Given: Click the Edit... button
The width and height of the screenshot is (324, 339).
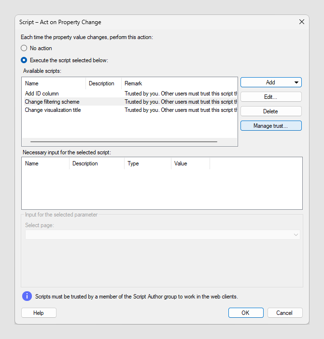Looking at the screenshot, I should pyautogui.click(x=271, y=97).
